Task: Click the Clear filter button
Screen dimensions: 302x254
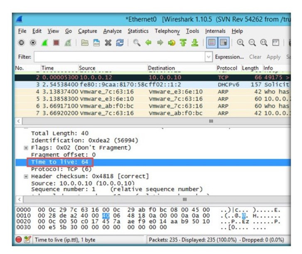Action: (255, 57)
